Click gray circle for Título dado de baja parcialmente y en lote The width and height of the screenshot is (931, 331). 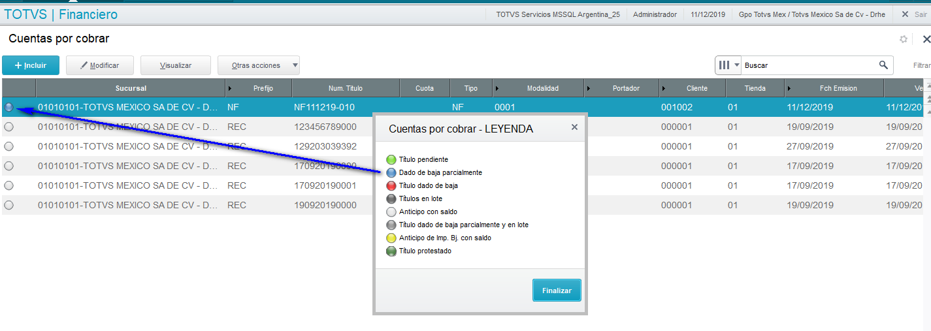tap(391, 225)
